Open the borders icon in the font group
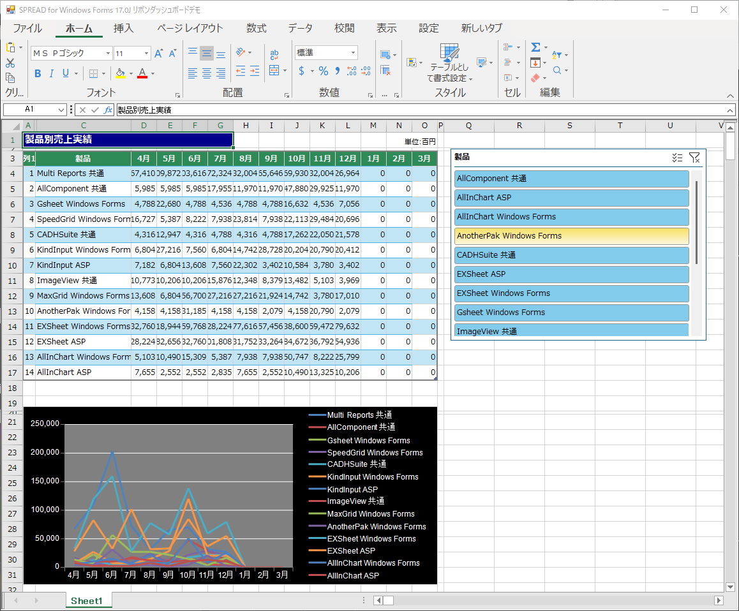Image resolution: width=739 pixels, height=611 pixels. click(x=93, y=73)
